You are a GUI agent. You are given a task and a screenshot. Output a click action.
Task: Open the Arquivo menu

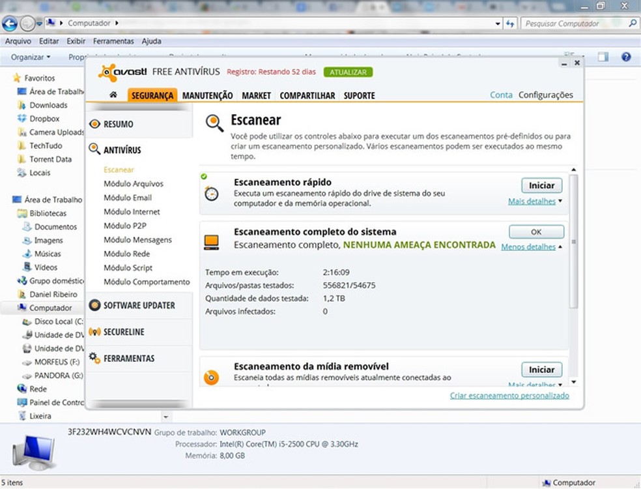[x=18, y=41]
